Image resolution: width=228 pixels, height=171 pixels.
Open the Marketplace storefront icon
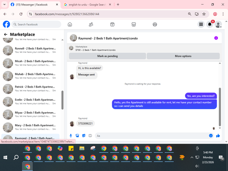tap(134, 24)
